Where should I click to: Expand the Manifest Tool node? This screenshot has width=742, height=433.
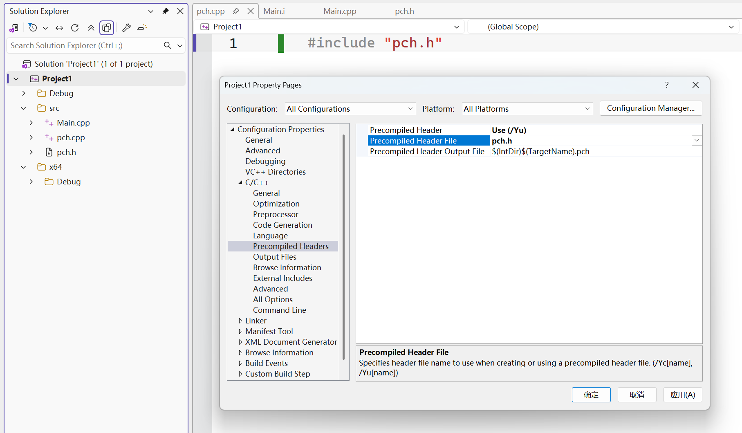point(240,332)
